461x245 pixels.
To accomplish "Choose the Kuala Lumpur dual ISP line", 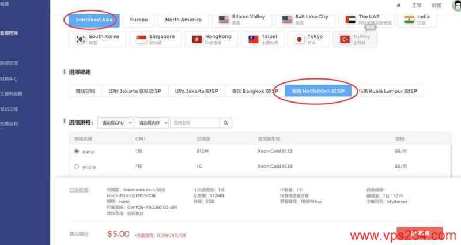I will tap(388, 91).
